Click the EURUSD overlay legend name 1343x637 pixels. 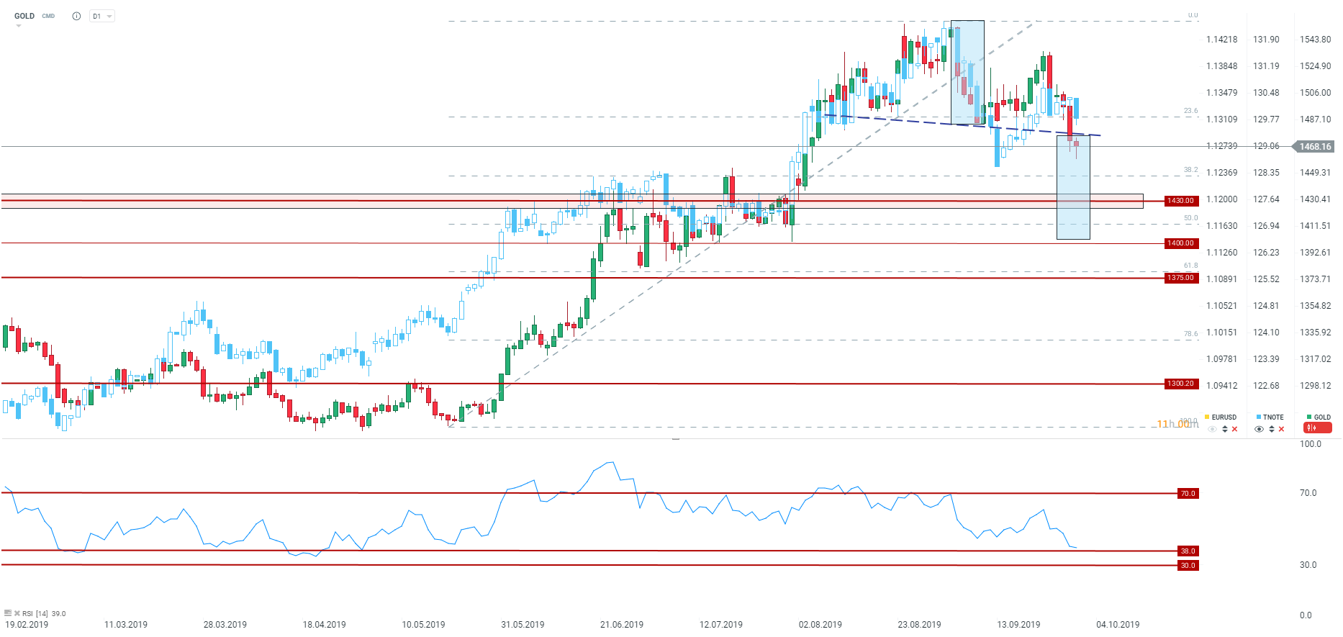(1224, 417)
